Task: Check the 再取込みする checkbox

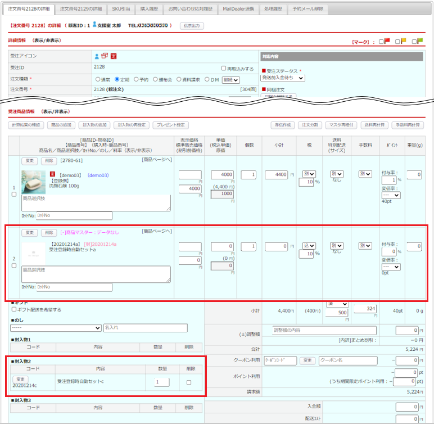Action: (x=224, y=69)
